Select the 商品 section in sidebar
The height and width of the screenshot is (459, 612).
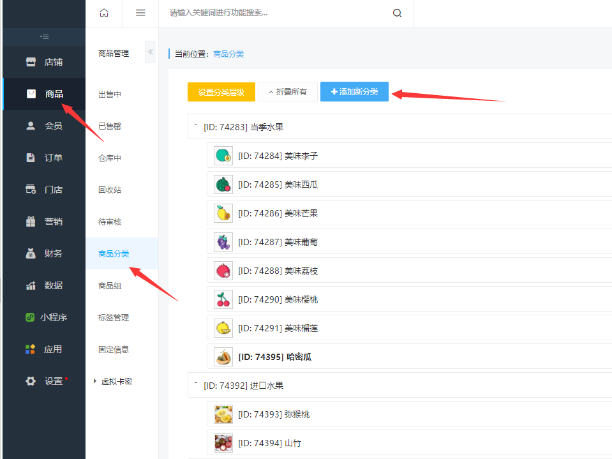point(44,94)
